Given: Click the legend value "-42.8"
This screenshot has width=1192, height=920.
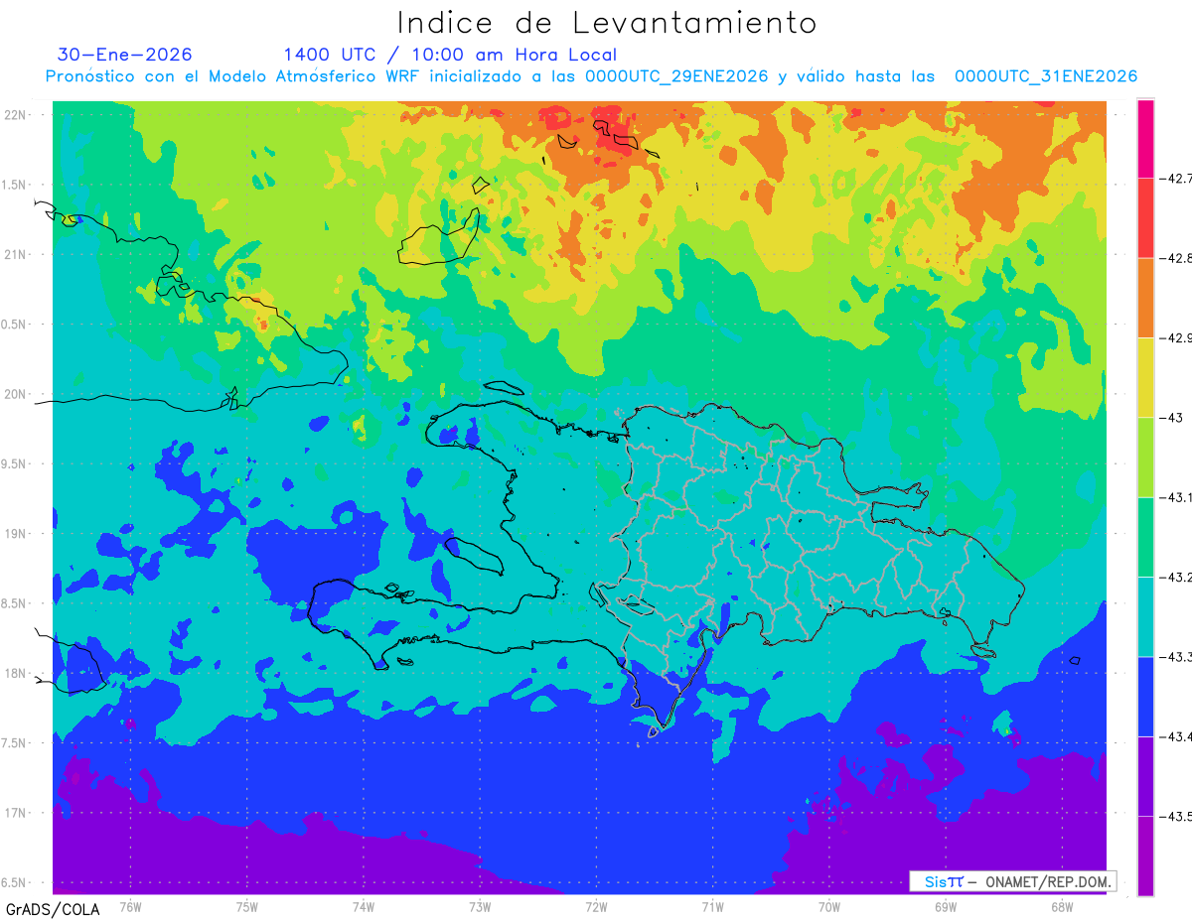Looking at the screenshot, I should tap(1176, 258).
